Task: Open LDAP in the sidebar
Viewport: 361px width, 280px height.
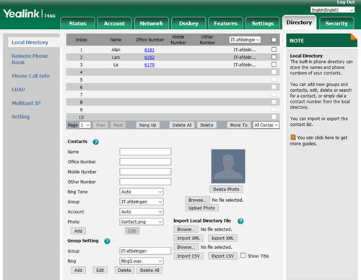Action: pos(18,90)
